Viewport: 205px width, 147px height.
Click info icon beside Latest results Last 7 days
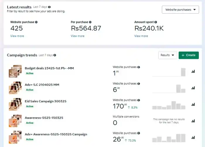click(x=49, y=7)
